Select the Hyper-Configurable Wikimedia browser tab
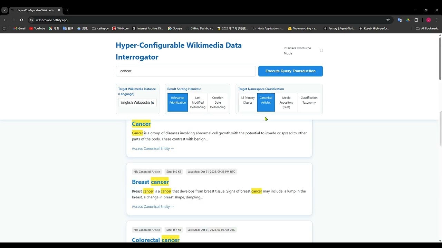 click(x=36, y=10)
